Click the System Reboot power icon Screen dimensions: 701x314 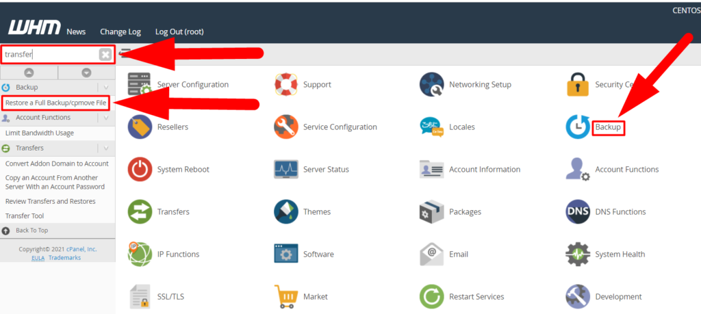click(x=140, y=169)
